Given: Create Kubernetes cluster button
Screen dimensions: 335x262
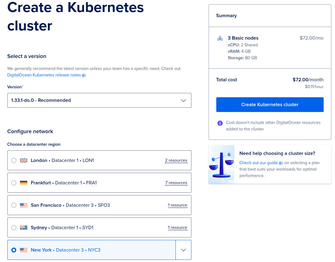Looking at the screenshot, I should coord(270,105).
